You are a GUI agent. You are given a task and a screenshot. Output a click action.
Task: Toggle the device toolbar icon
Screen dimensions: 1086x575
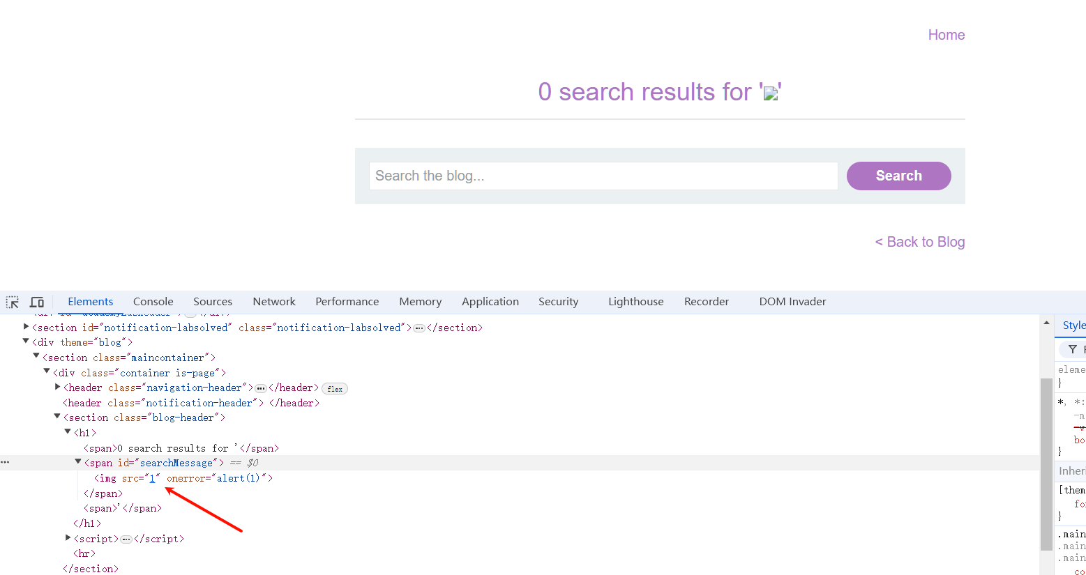tap(37, 302)
